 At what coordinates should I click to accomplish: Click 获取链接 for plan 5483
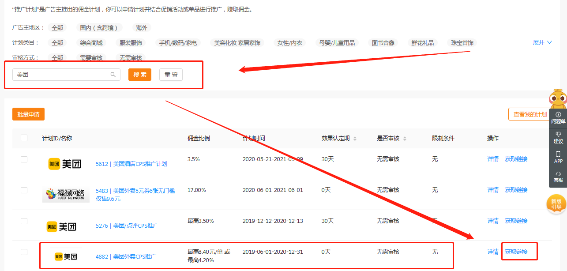click(x=516, y=190)
